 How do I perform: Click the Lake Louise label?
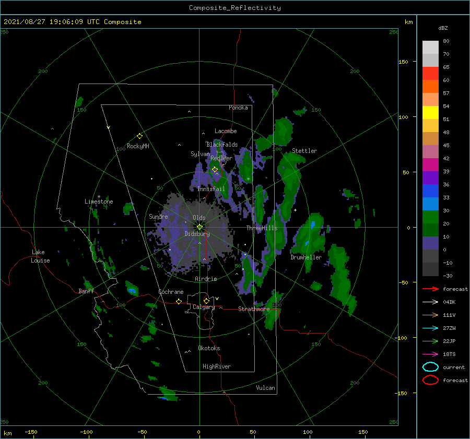pyautogui.click(x=40, y=256)
